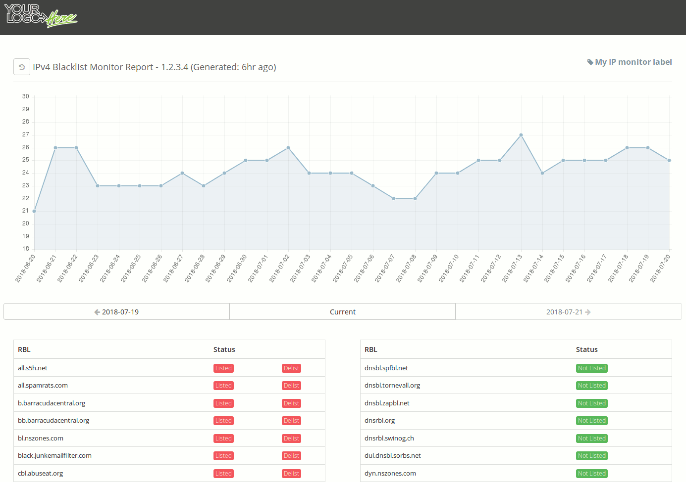Screen dimensions: 686x482
Task: Click the Delist icon button for all.s5h.net
Action: (291, 368)
